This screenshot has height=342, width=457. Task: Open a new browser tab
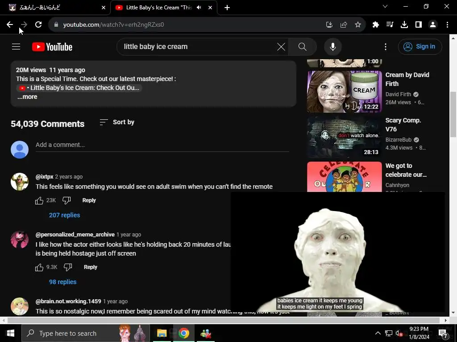pyautogui.click(x=227, y=8)
